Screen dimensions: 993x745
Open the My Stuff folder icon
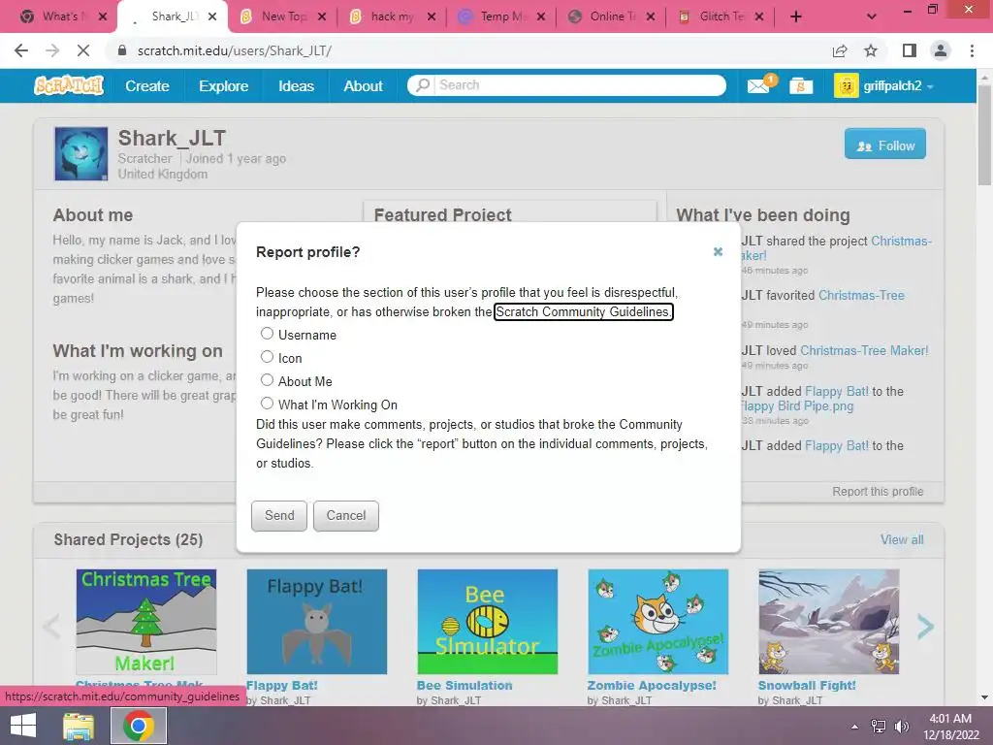tap(800, 85)
